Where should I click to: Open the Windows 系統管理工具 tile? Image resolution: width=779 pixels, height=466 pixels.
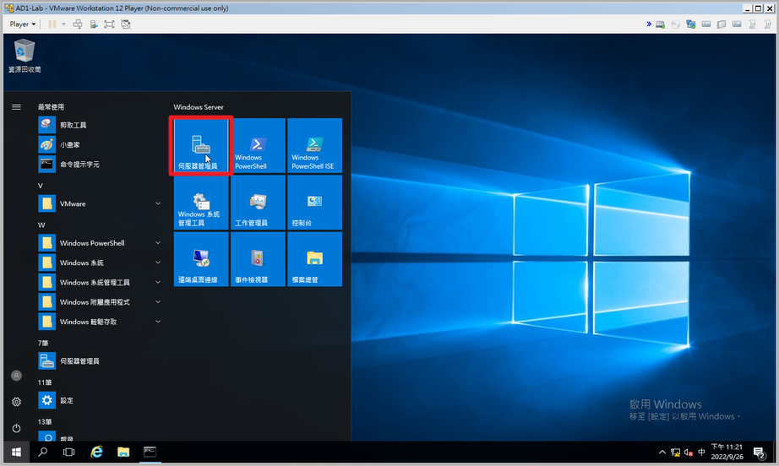(x=201, y=203)
